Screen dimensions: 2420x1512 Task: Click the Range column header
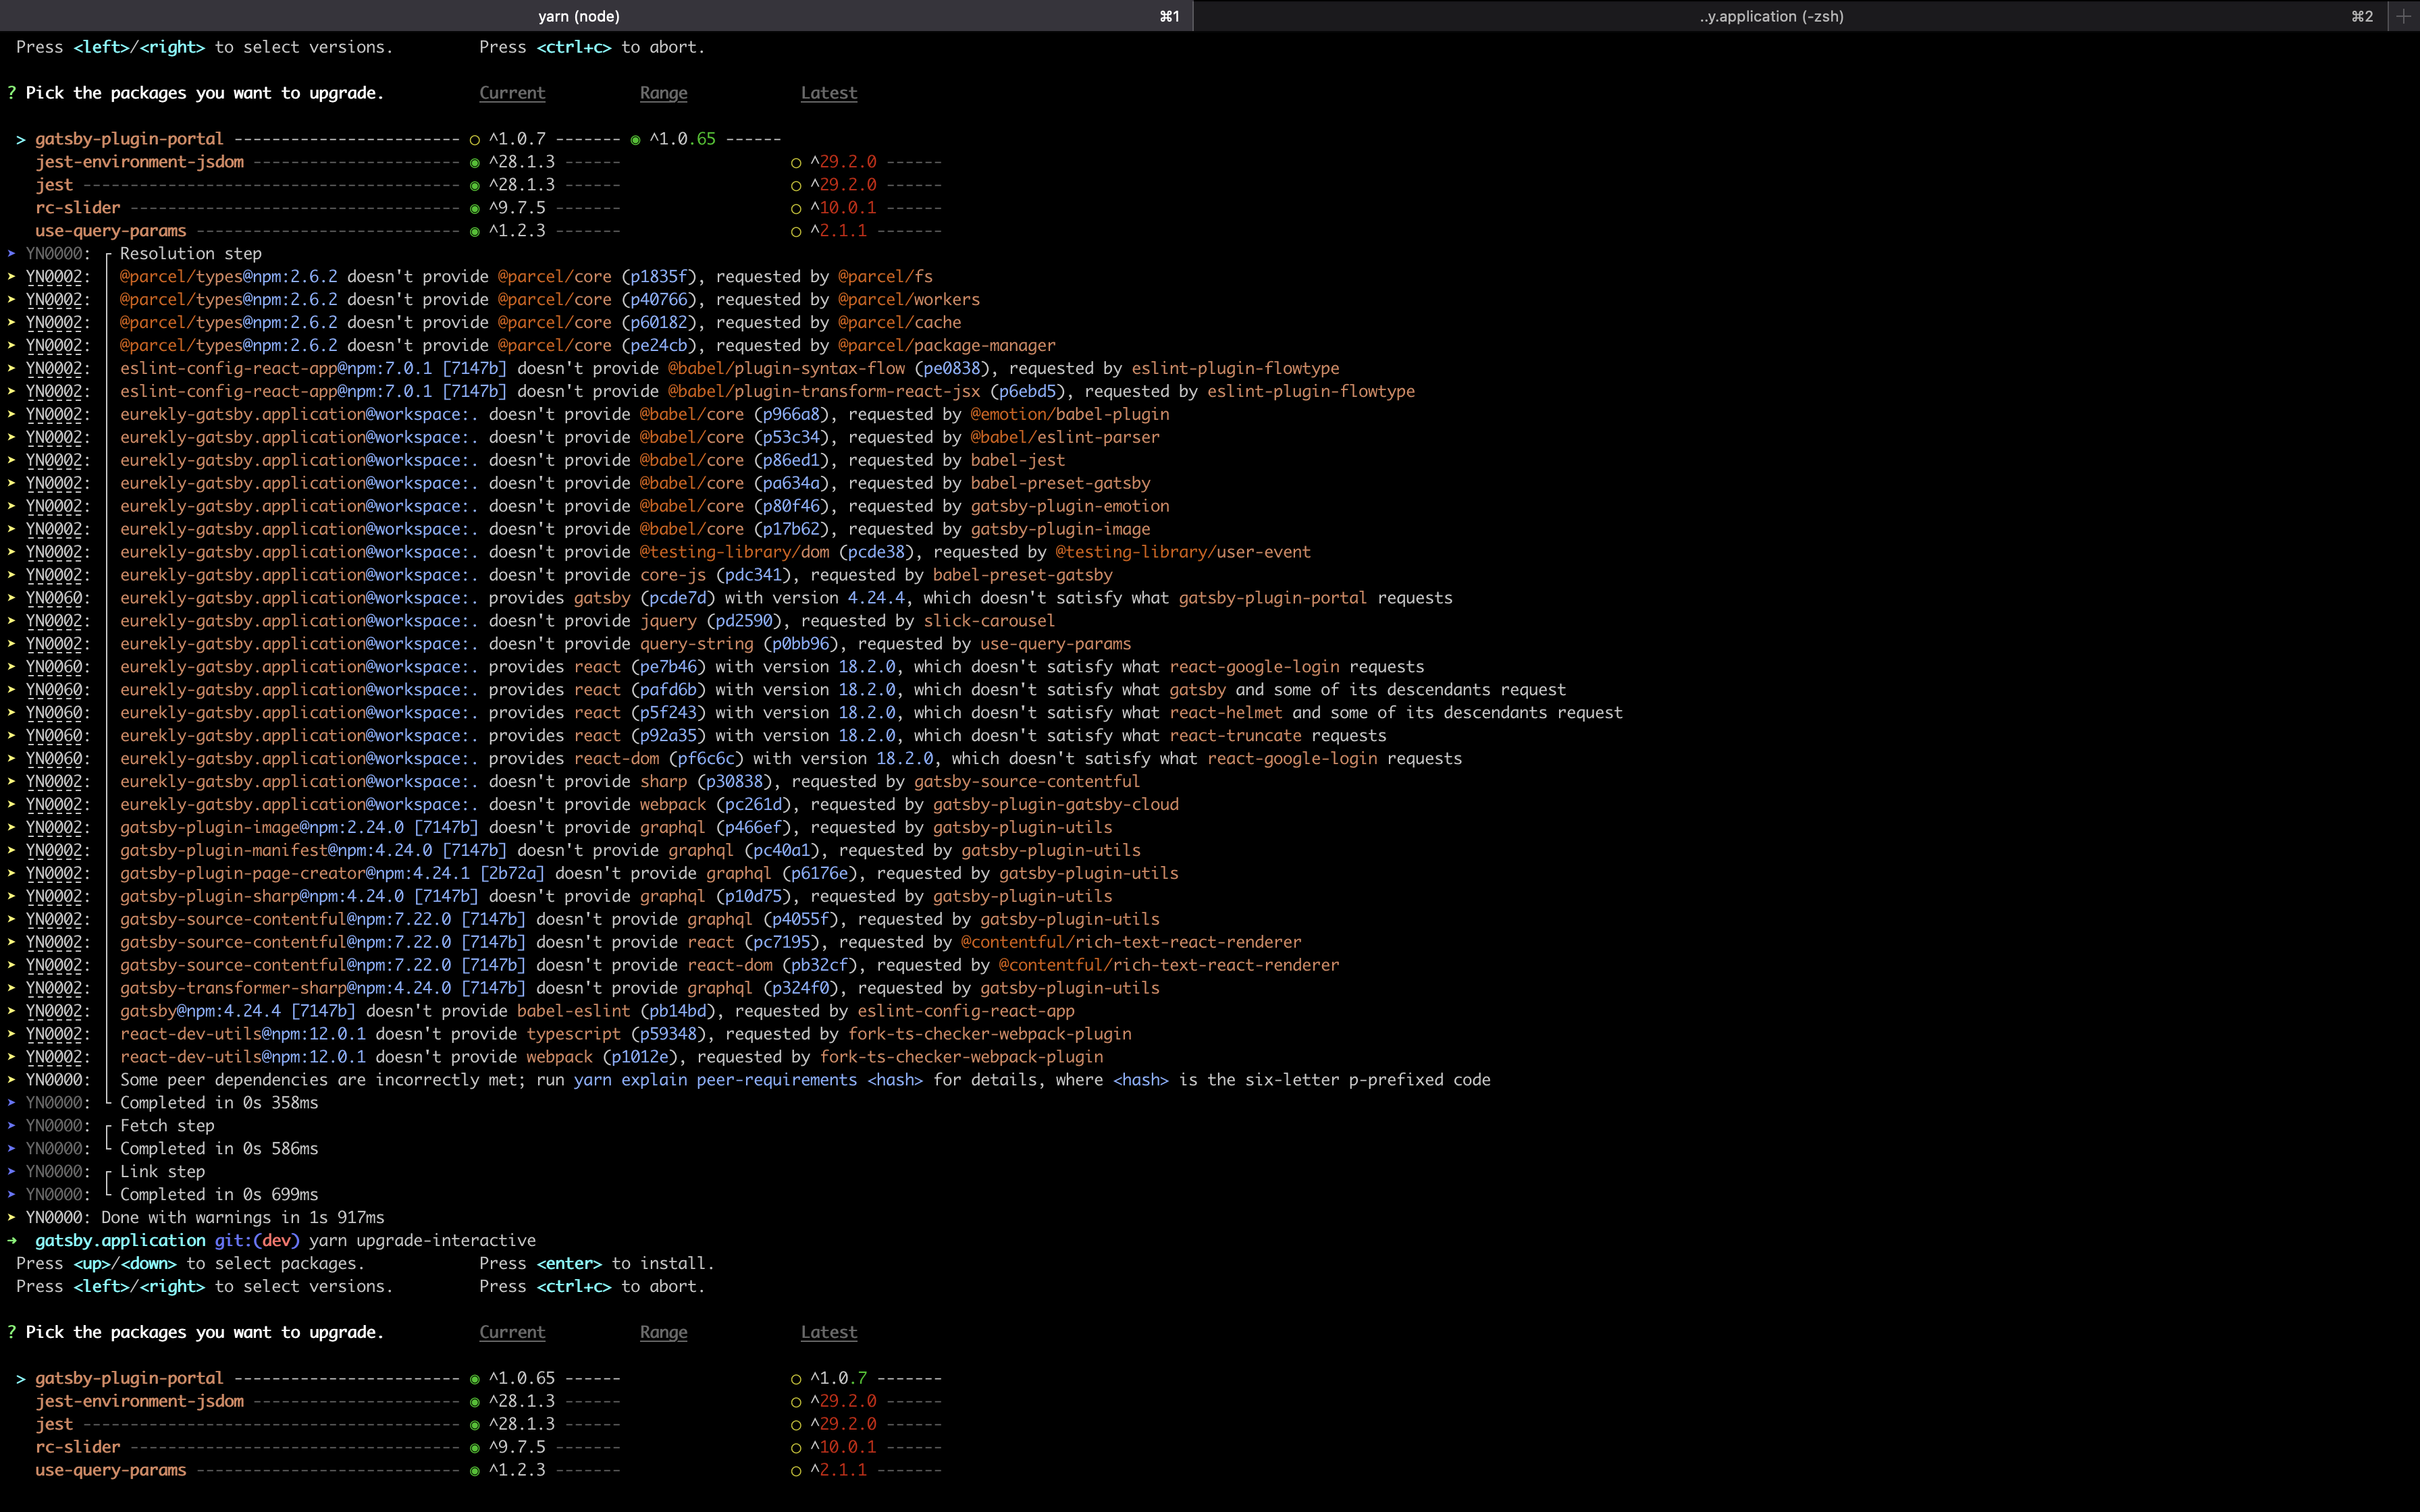click(663, 92)
